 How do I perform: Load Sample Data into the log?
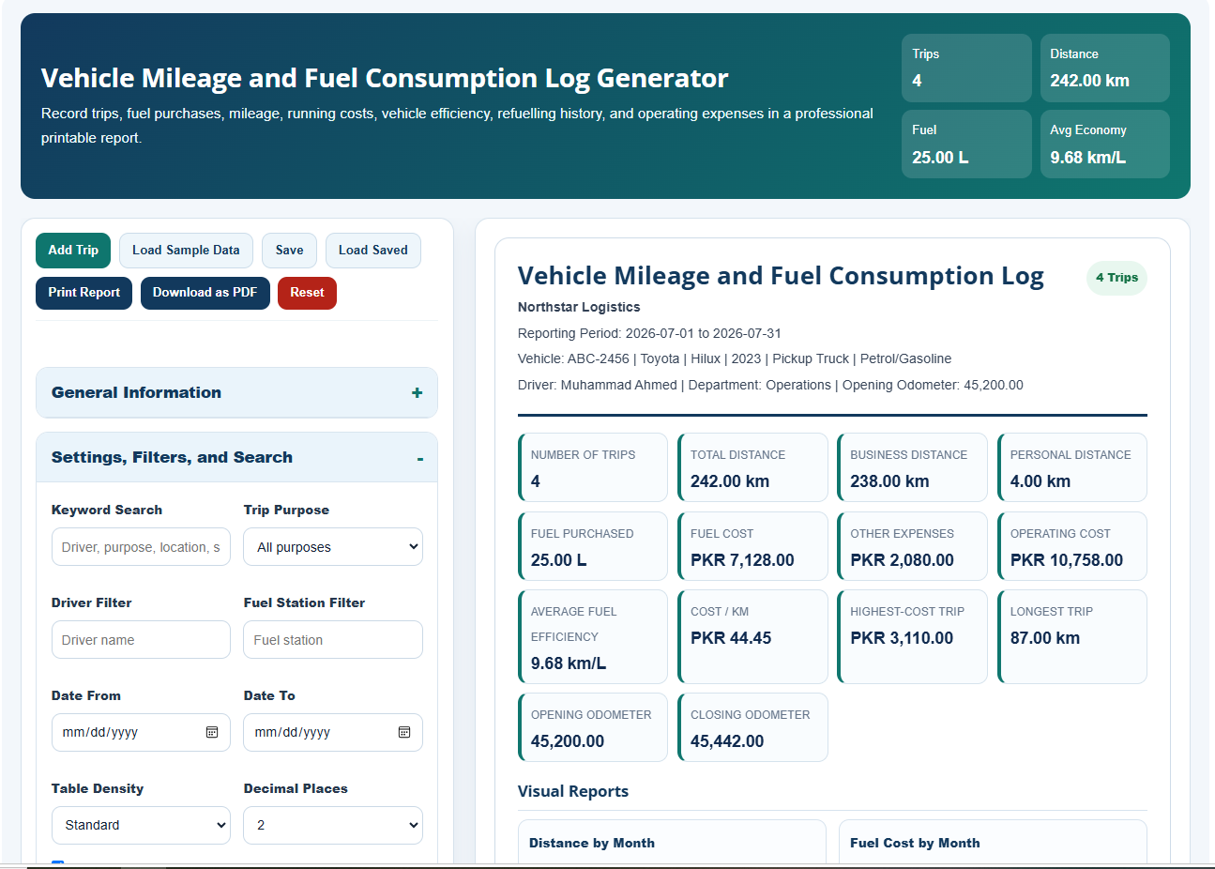(186, 251)
